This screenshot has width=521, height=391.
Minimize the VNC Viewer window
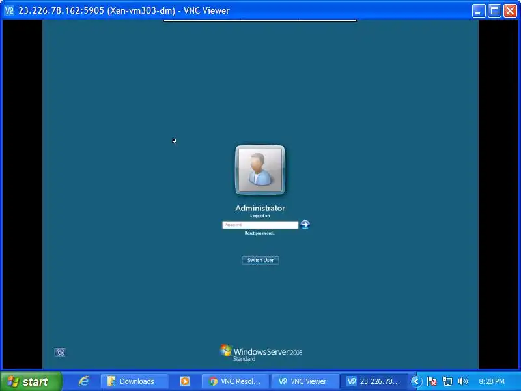(x=479, y=10)
